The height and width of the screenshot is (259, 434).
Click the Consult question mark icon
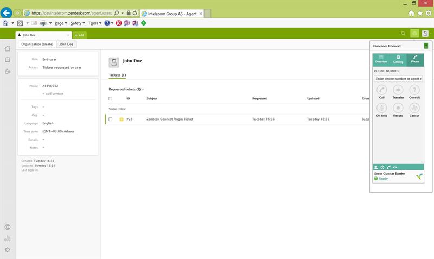coord(414,90)
